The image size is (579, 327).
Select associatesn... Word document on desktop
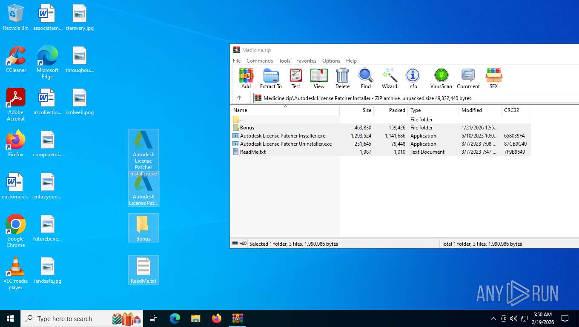(x=47, y=18)
